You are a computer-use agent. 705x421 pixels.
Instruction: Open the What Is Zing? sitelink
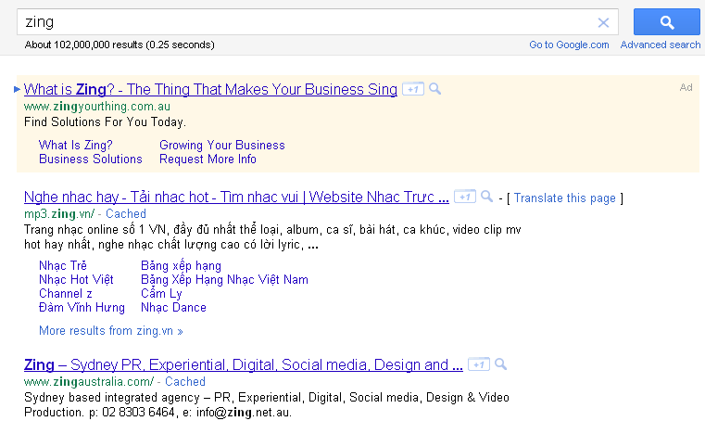(76, 145)
